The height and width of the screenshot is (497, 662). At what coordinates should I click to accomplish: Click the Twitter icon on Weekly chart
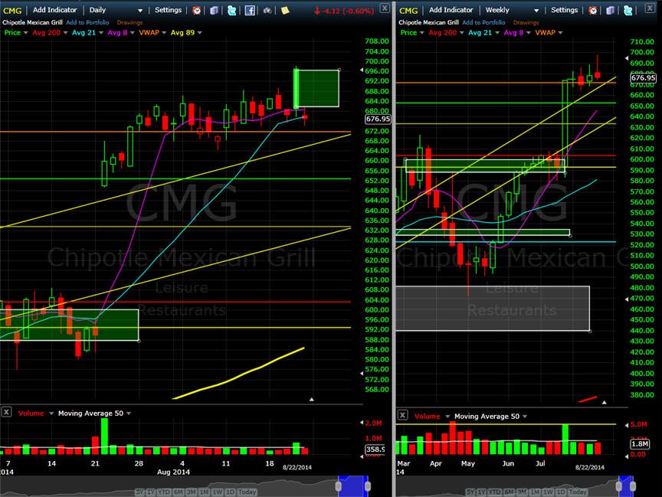pyautogui.click(x=628, y=10)
